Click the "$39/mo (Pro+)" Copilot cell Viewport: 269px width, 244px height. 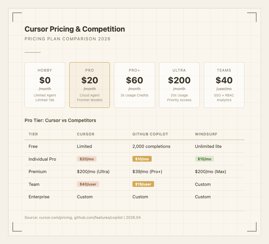point(147,172)
